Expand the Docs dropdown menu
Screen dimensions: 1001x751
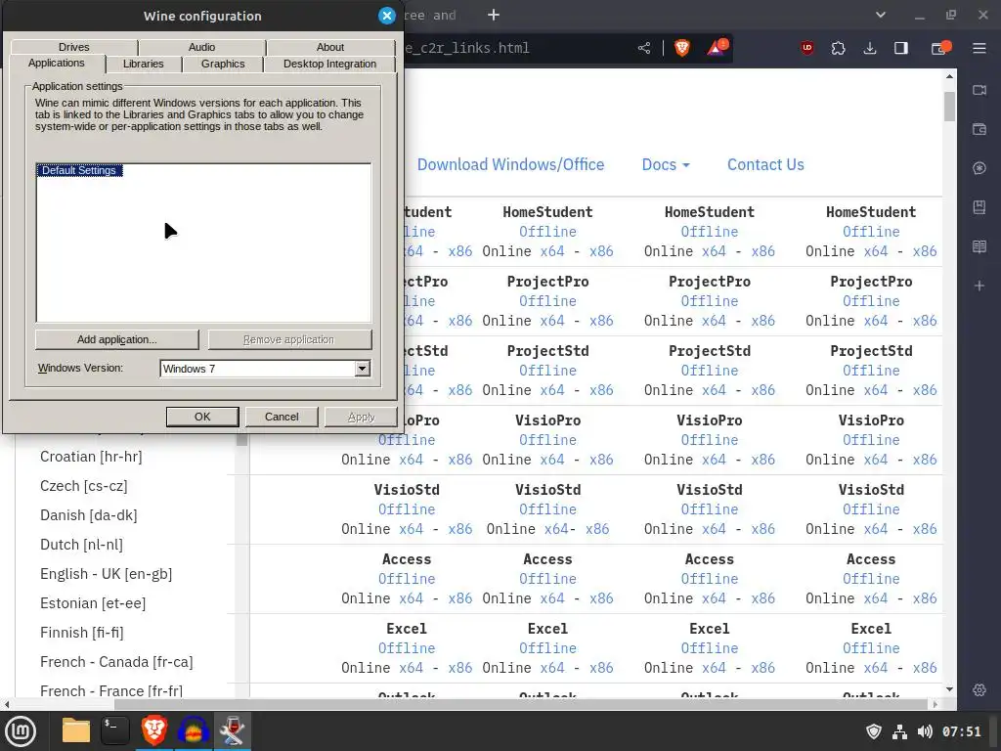point(666,164)
